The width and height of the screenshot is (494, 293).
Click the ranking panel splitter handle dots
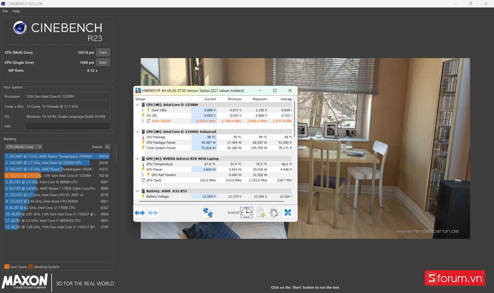tap(116, 154)
